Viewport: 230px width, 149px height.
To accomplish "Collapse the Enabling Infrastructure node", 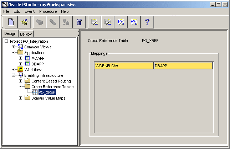I will (x=13, y=75).
